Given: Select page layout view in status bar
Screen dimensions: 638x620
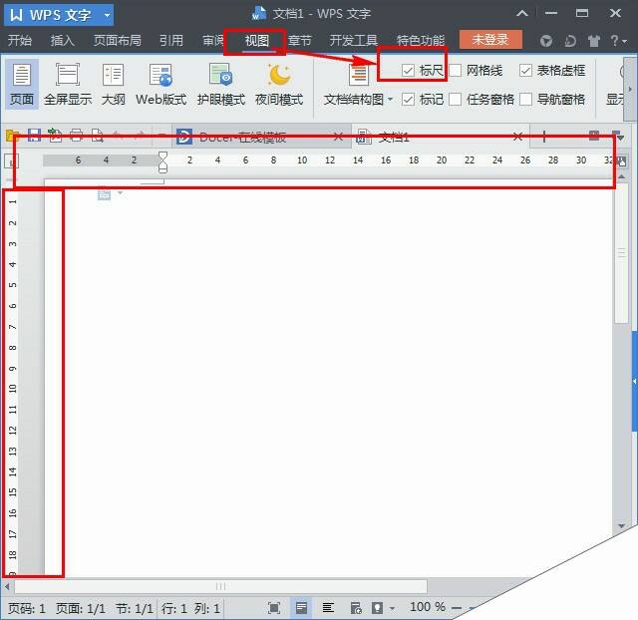Looking at the screenshot, I should 301,608.
